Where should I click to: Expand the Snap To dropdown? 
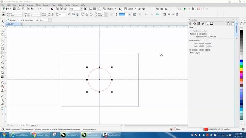pos(115,9)
